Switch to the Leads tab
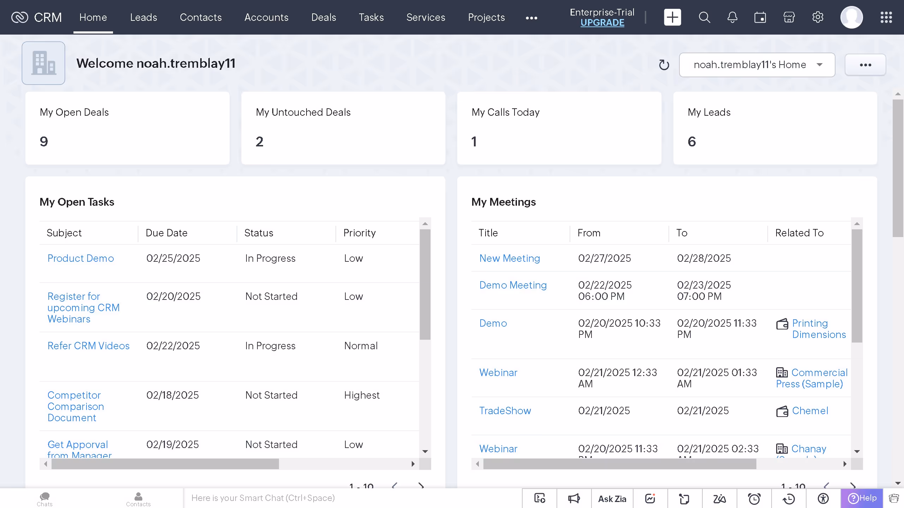The height and width of the screenshot is (508, 904). (143, 17)
